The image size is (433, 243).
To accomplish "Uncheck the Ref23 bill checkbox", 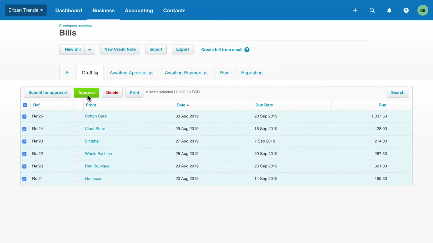I will click(x=24, y=166).
